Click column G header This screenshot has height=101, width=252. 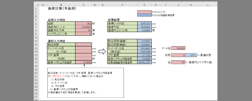[144, 5]
